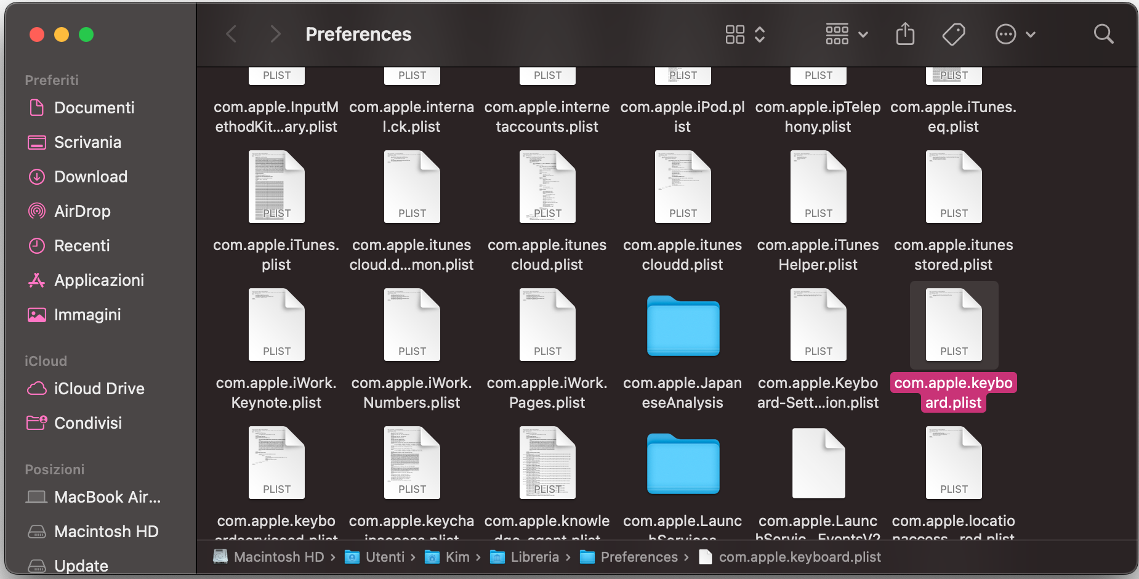
Task: Select the com.apple.LaunchServices folder icon
Action: click(683, 464)
